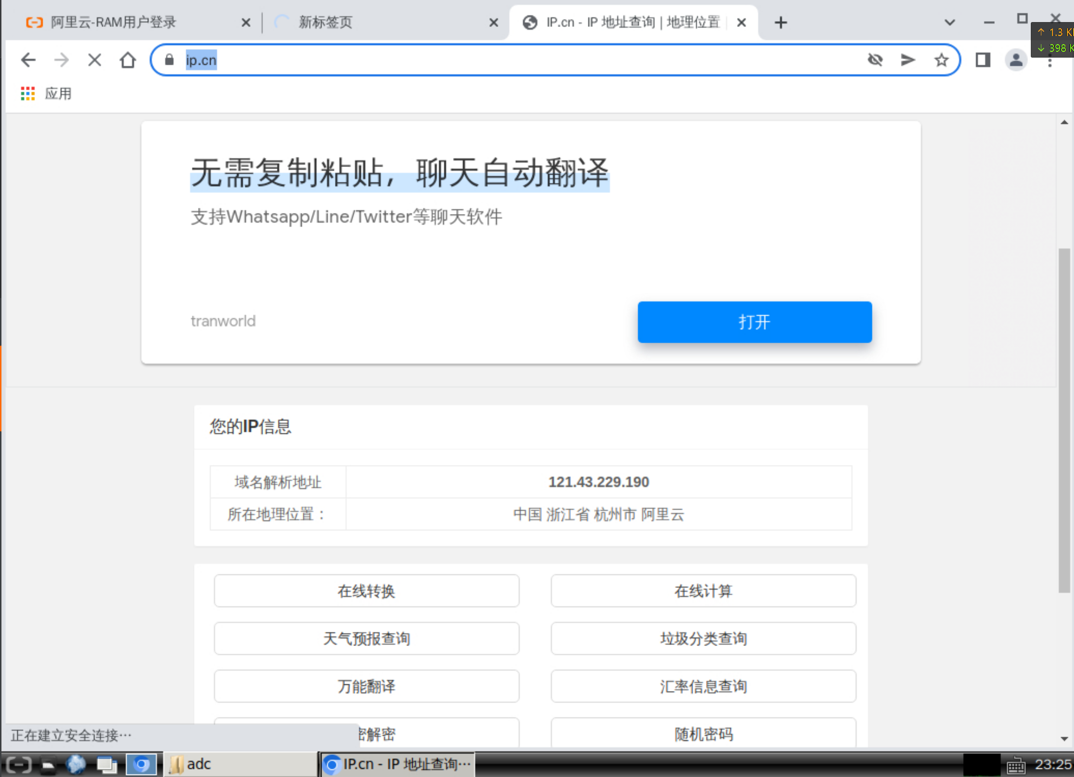Open a new tab with plus
1074x777 pixels.
[x=781, y=23]
